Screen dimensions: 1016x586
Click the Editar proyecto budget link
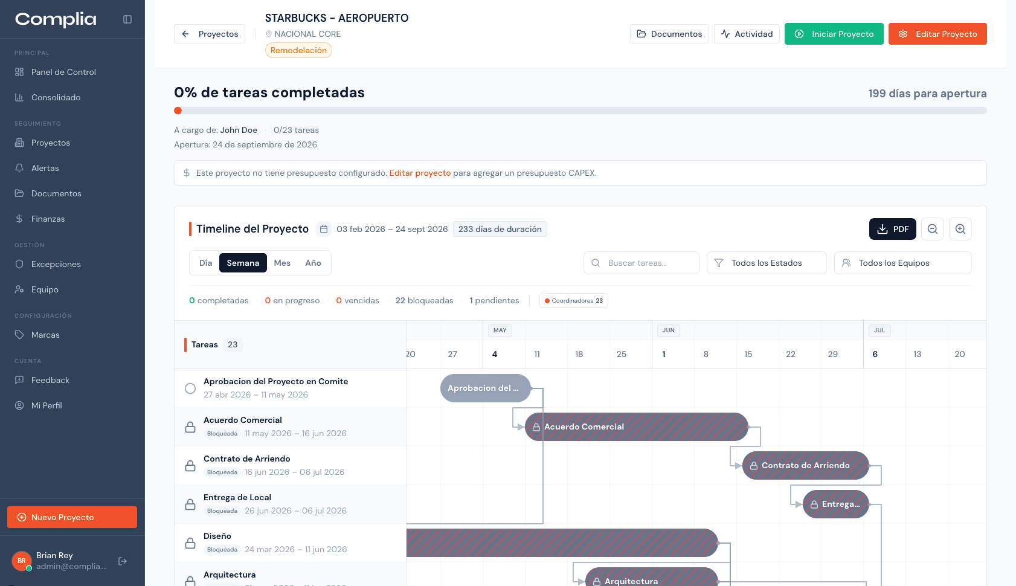click(x=420, y=173)
